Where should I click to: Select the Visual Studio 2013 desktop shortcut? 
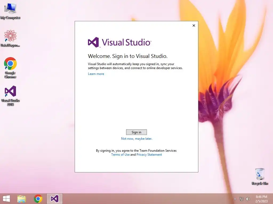(10, 96)
